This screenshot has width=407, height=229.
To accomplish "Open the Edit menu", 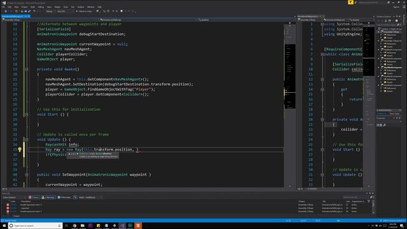I will click(x=10, y=7).
